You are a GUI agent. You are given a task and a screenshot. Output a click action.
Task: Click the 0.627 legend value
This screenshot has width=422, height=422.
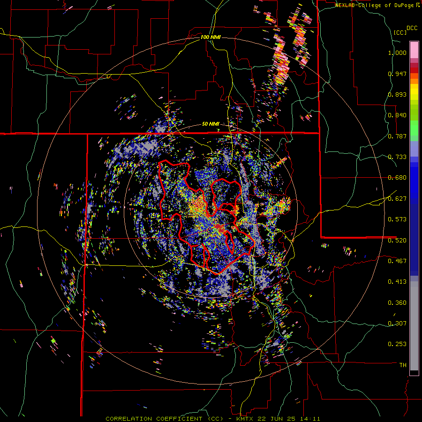[397, 199]
